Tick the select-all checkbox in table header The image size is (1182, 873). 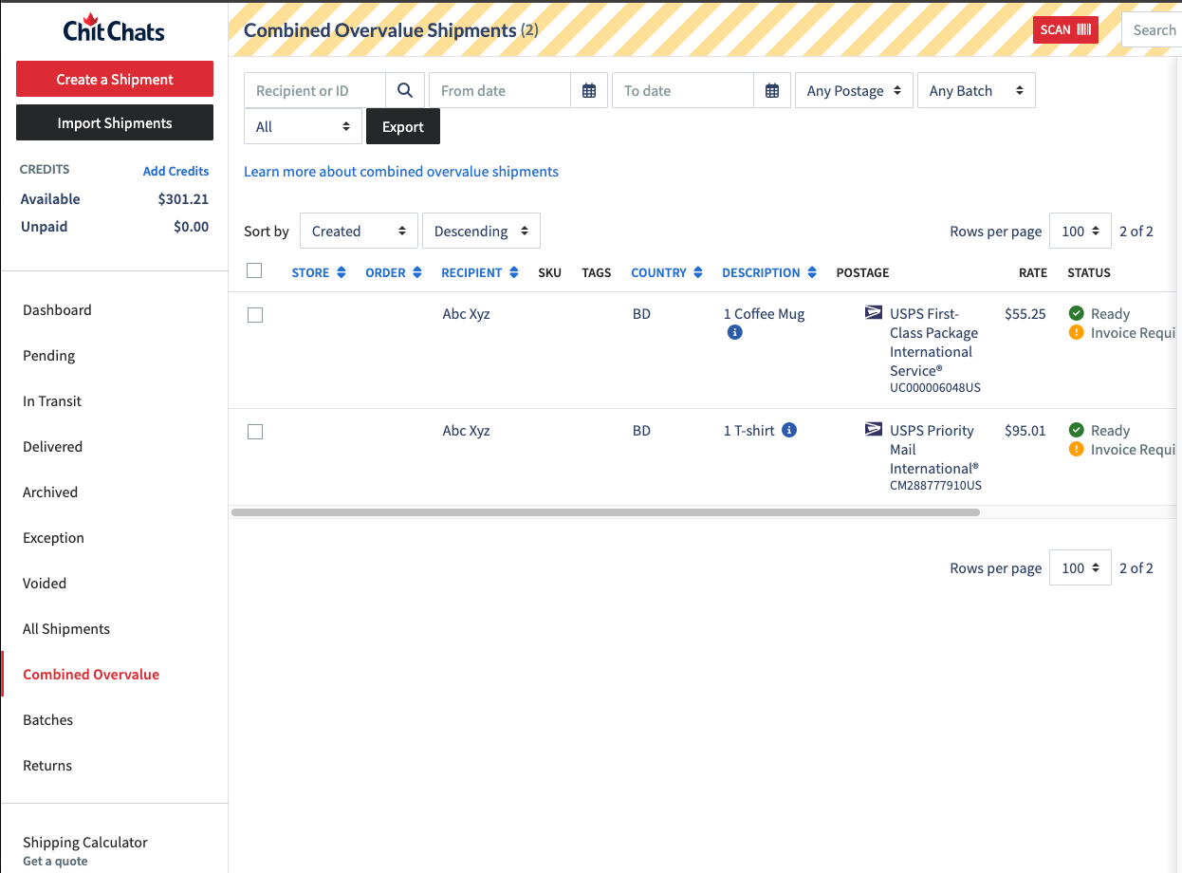254,270
